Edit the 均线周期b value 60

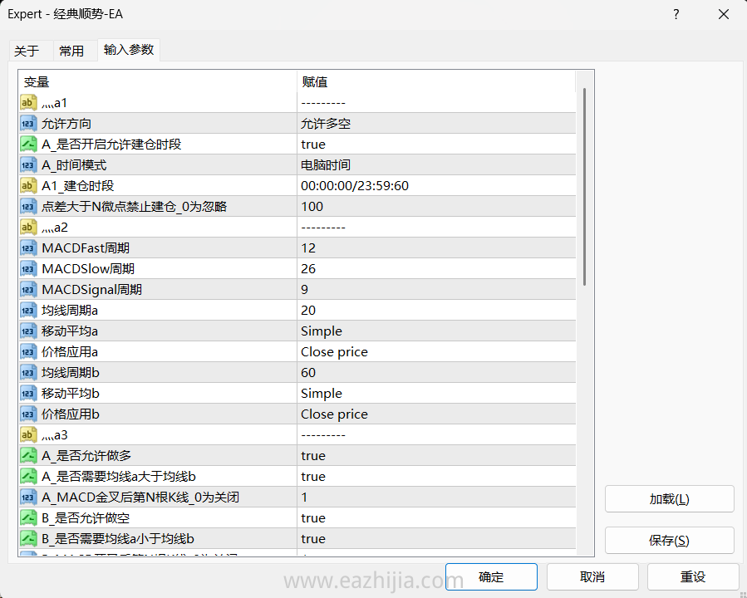(x=436, y=372)
